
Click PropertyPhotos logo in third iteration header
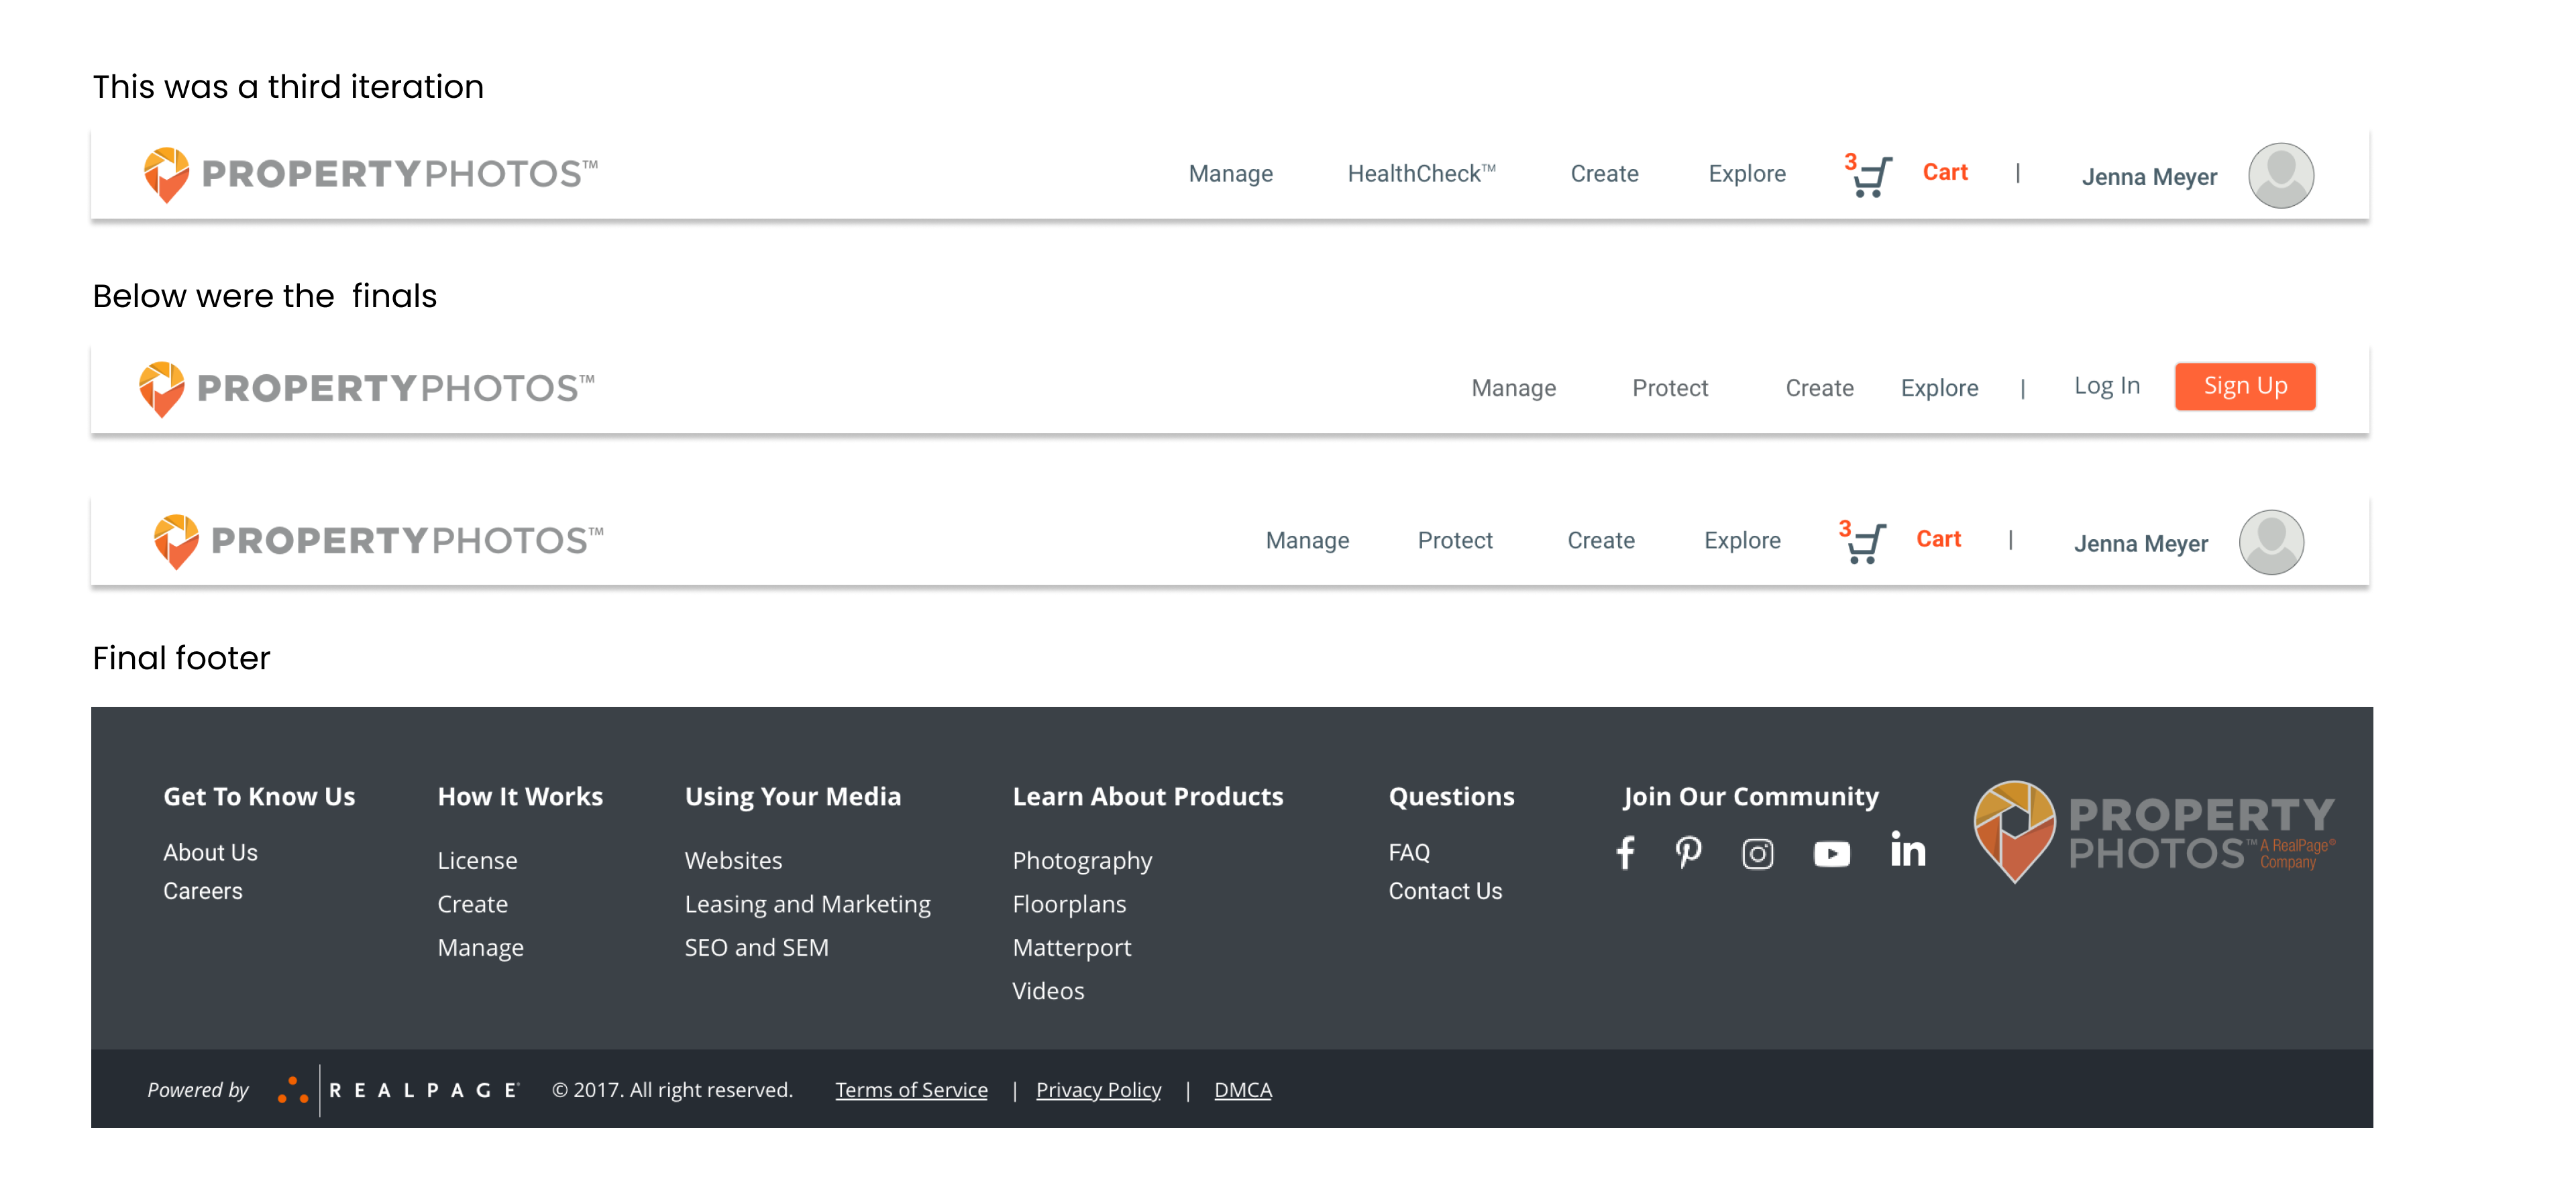coord(371,174)
